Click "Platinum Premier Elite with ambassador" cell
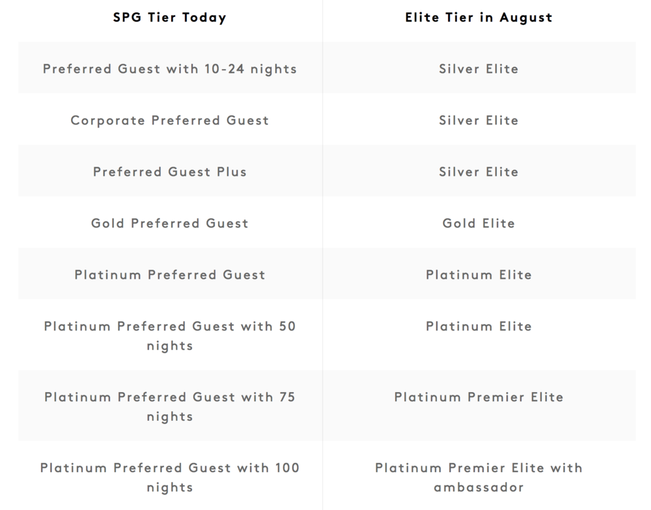 [478, 477]
